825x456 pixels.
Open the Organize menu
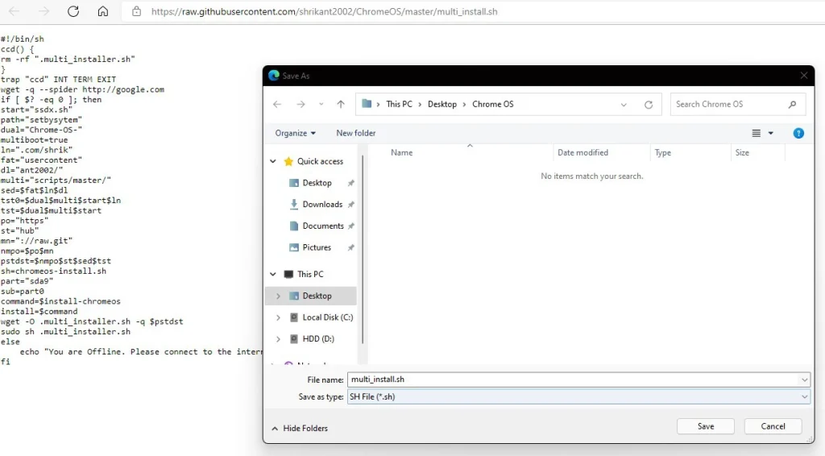(295, 133)
